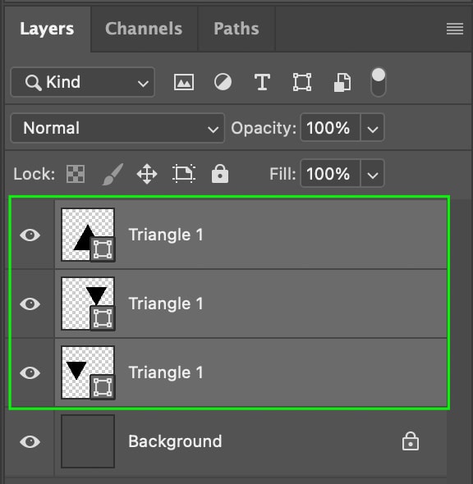Switch to the Paths tab
This screenshot has width=473, height=484.
click(x=236, y=29)
